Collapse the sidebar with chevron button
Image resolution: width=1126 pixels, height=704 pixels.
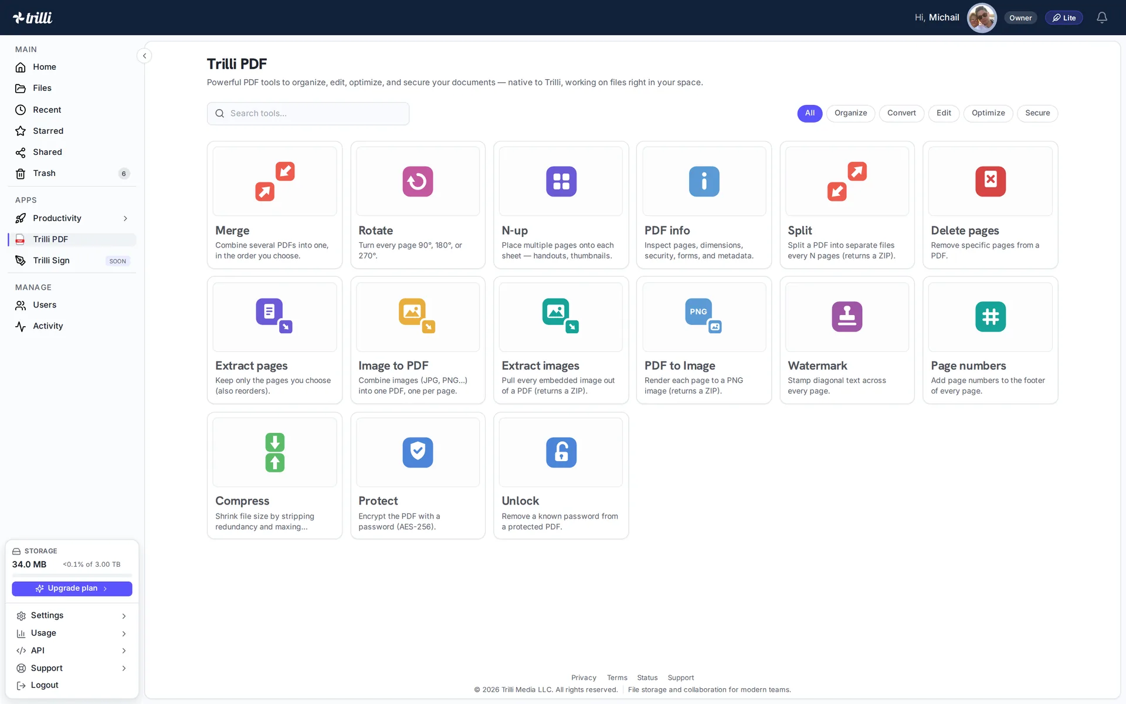click(x=144, y=56)
